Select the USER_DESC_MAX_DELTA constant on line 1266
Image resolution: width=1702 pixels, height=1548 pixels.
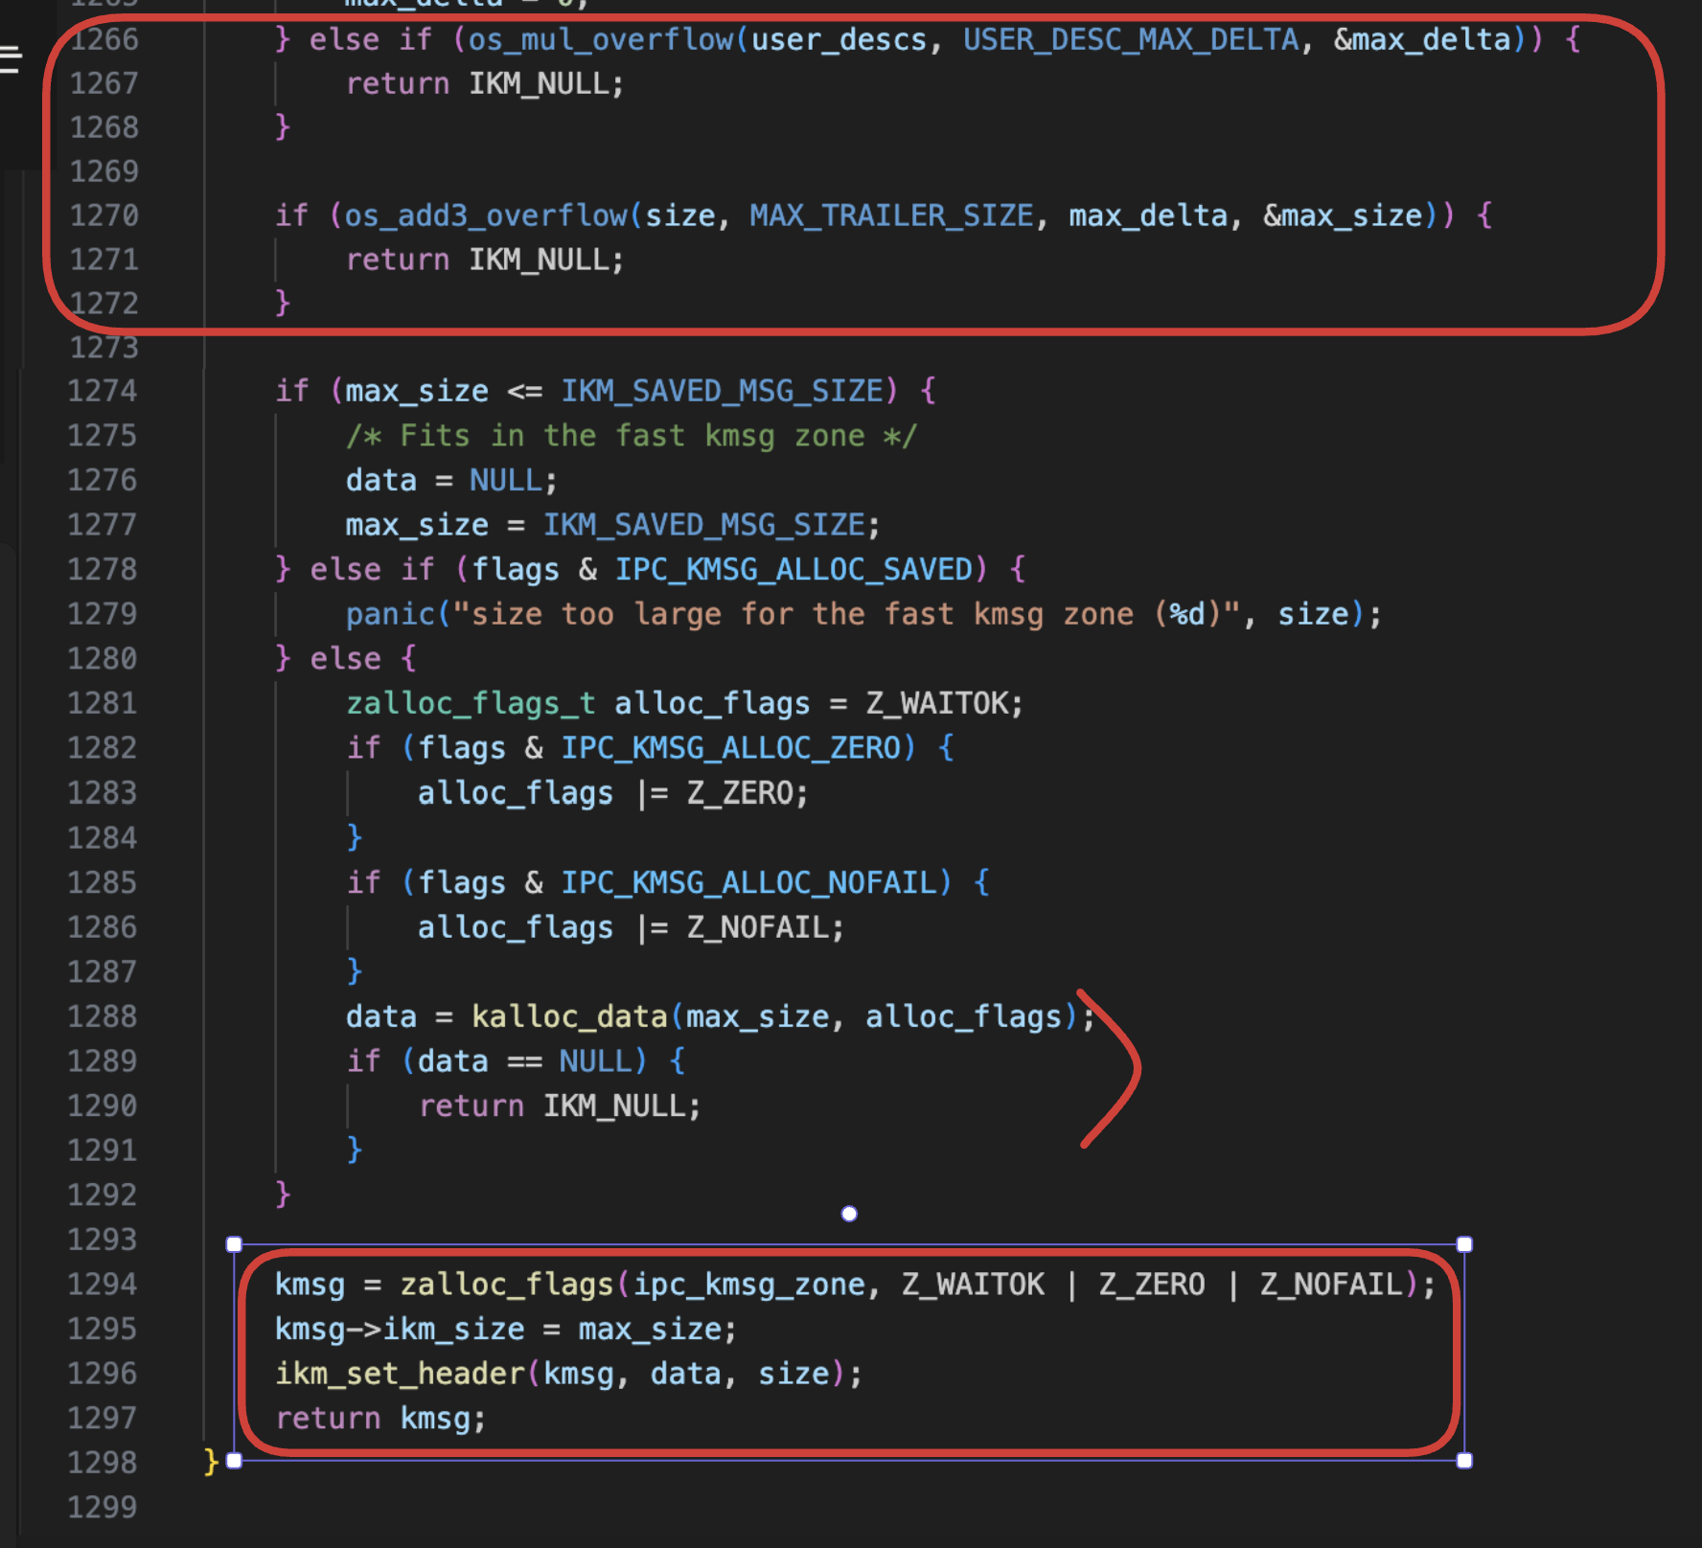1131,39
